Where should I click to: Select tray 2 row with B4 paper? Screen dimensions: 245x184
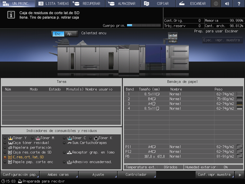[183, 99]
